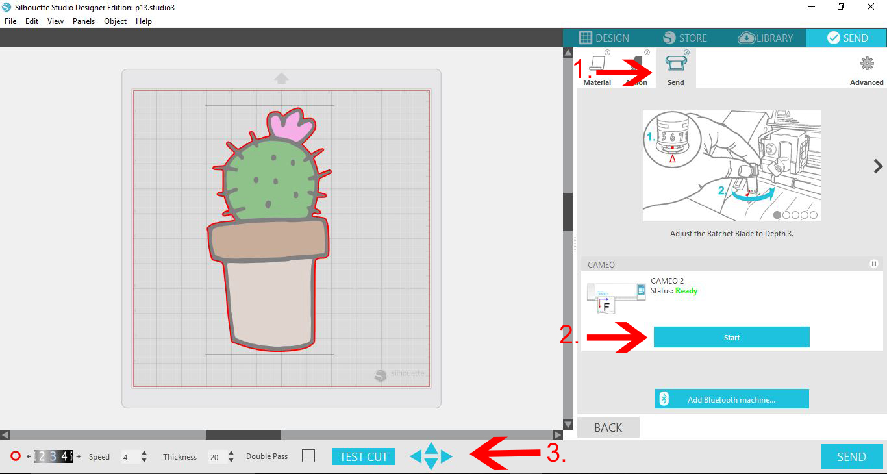
Task: Click the panel splitter handle
Action: pyautogui.click(x=575, y=243)
